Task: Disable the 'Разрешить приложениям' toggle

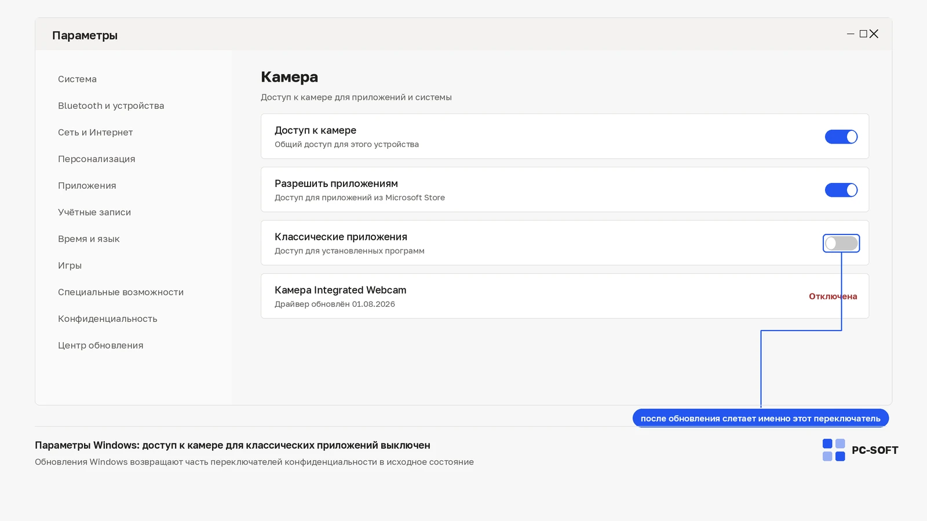Action: [841, 190]
